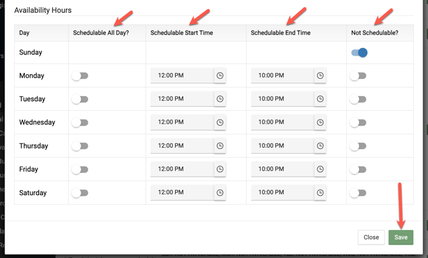Save the availability hours

401,237
